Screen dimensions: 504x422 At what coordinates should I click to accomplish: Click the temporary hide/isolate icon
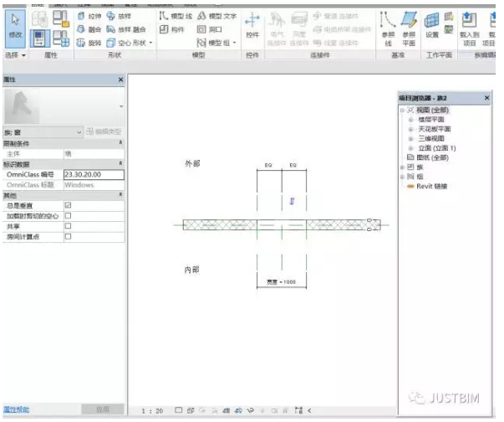pos(251,410)
